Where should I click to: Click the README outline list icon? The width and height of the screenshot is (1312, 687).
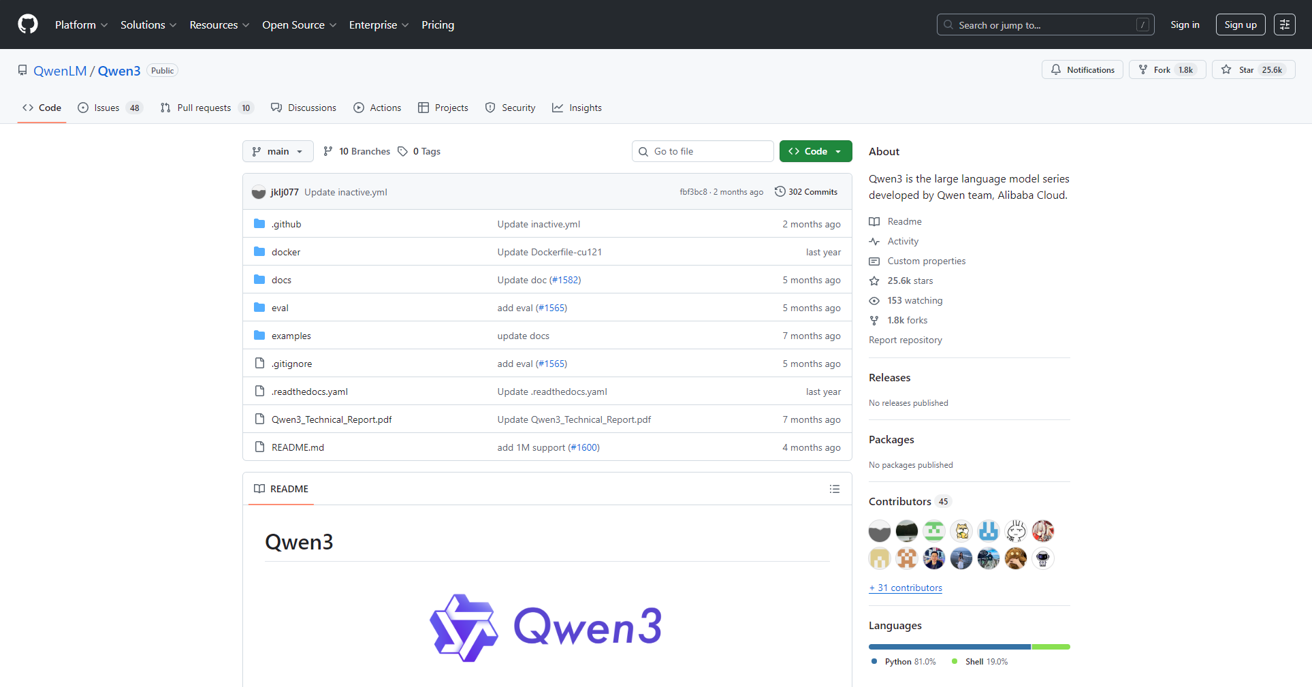coord(834,489)
